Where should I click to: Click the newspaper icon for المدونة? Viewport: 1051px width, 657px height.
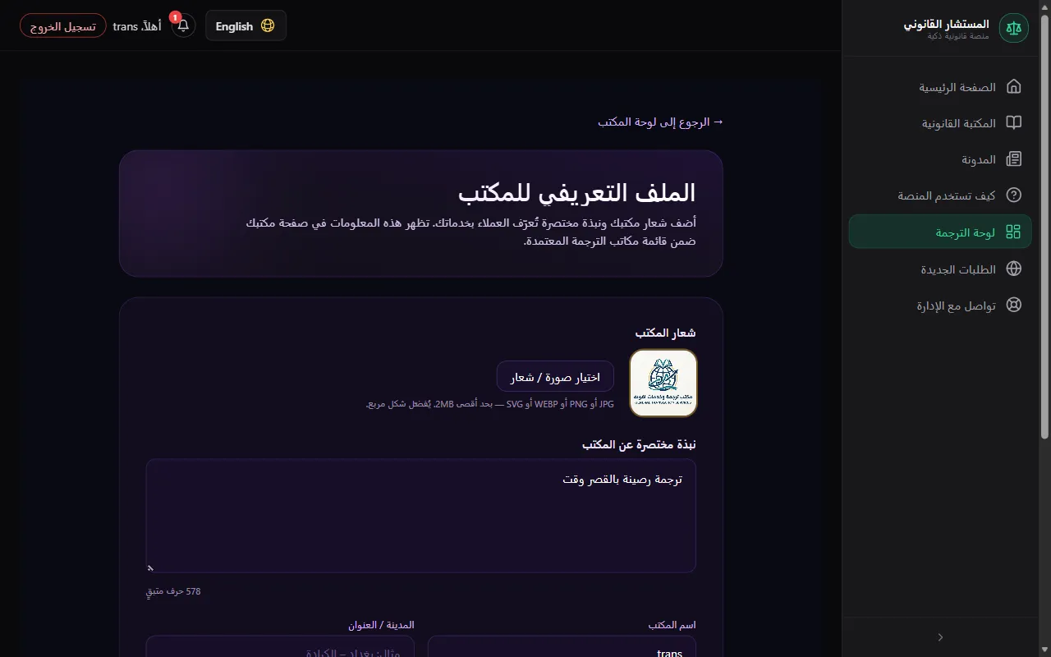point(1014,159)
